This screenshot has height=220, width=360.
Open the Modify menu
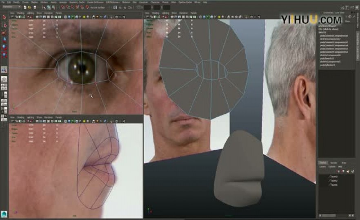(x=16, y=2)
